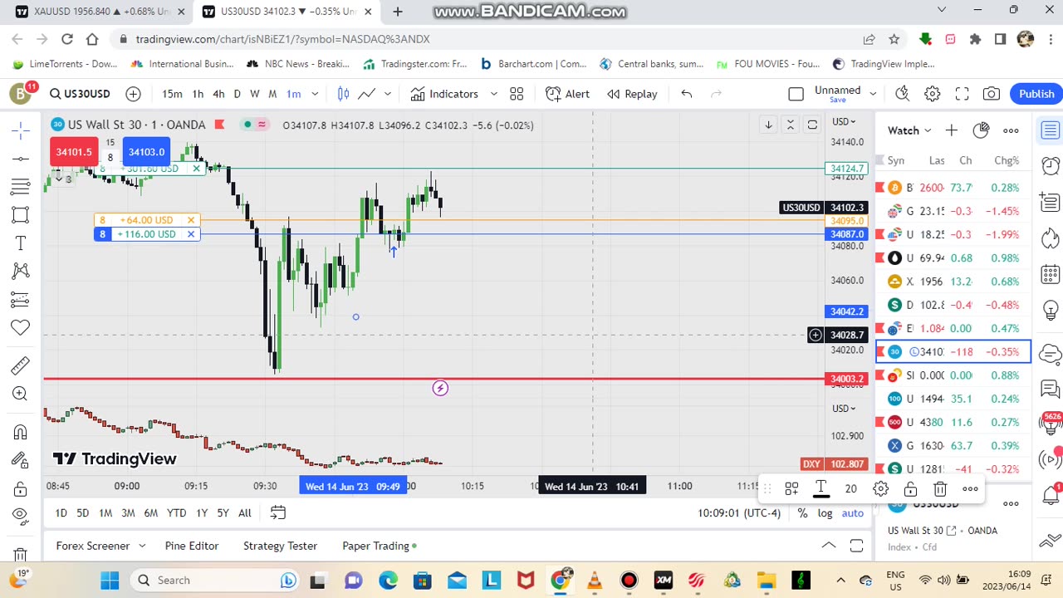Expand the Indicators favorites dropdown arrow
The height and width of the screenshot is (598, 1063).
(493, 94)
